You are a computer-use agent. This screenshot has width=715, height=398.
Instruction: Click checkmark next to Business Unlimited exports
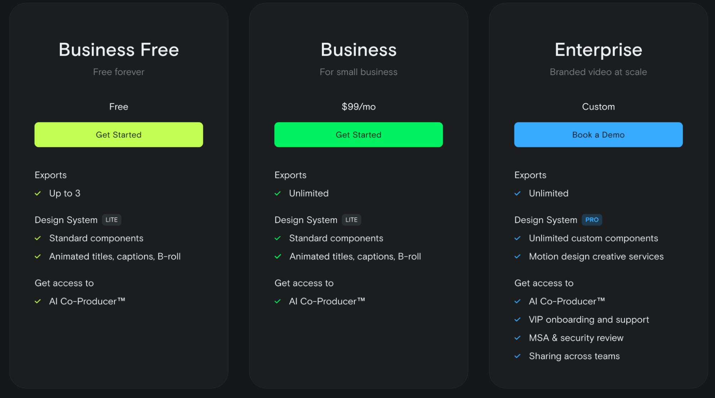[278, 193]
